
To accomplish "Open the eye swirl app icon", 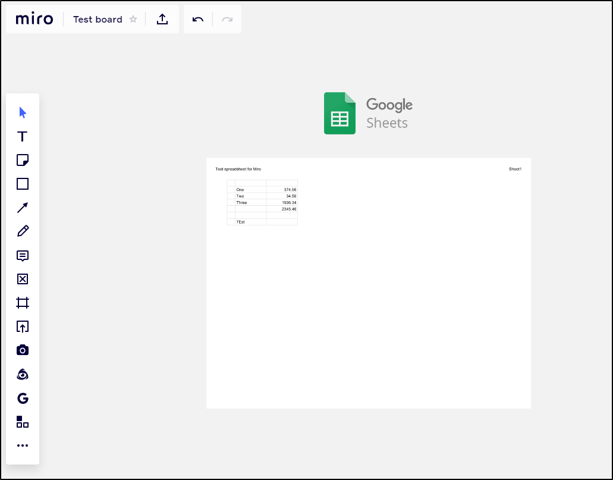I will (x=23, y=374).
